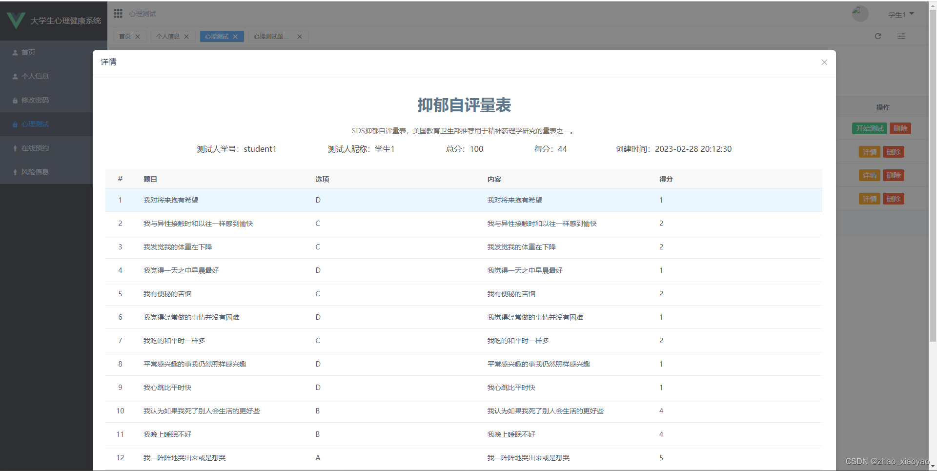Select row 8 题目 平常感兴趣的事我仍然照样感兴趣

pyautogui.click(x=195, y=364)
